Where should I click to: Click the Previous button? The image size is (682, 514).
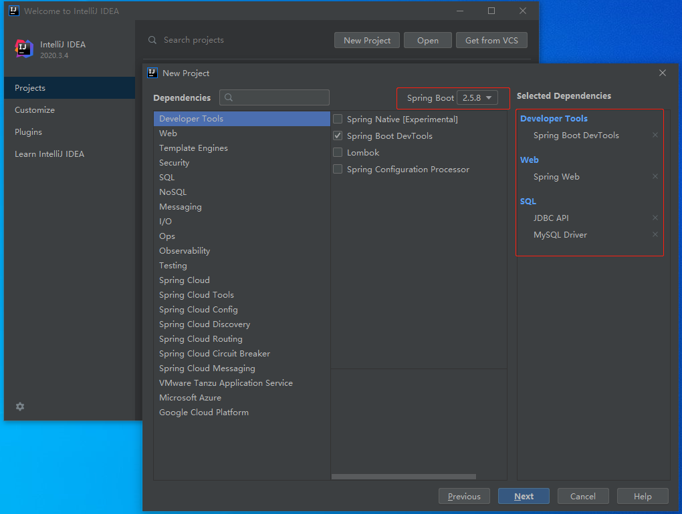point(464,496)
